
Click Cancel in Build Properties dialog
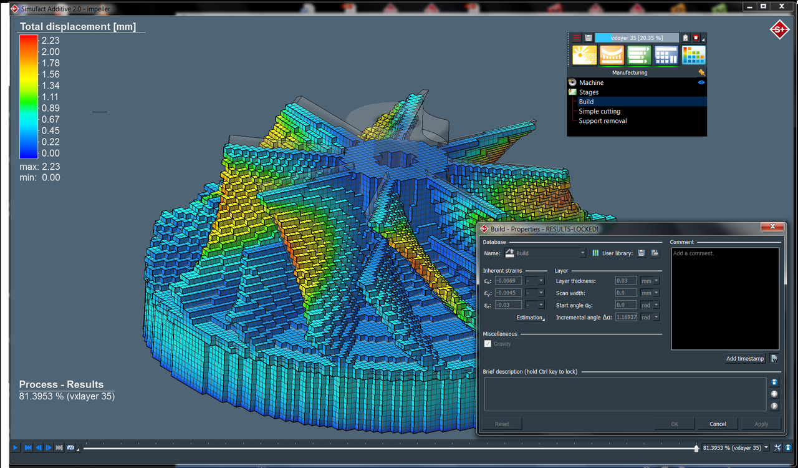pyautogui.click(x=718, y=424)
